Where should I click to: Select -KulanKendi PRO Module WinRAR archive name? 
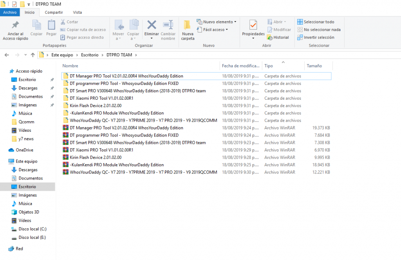tap(117, 165)
